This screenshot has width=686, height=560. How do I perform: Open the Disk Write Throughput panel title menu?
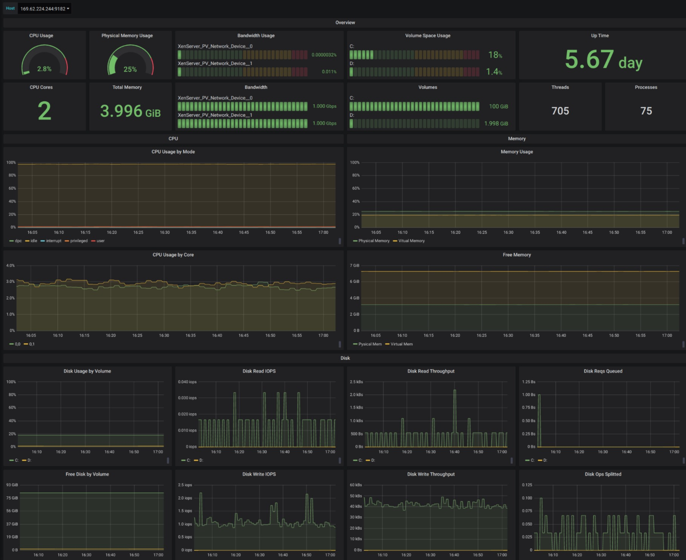click(431, 474)
